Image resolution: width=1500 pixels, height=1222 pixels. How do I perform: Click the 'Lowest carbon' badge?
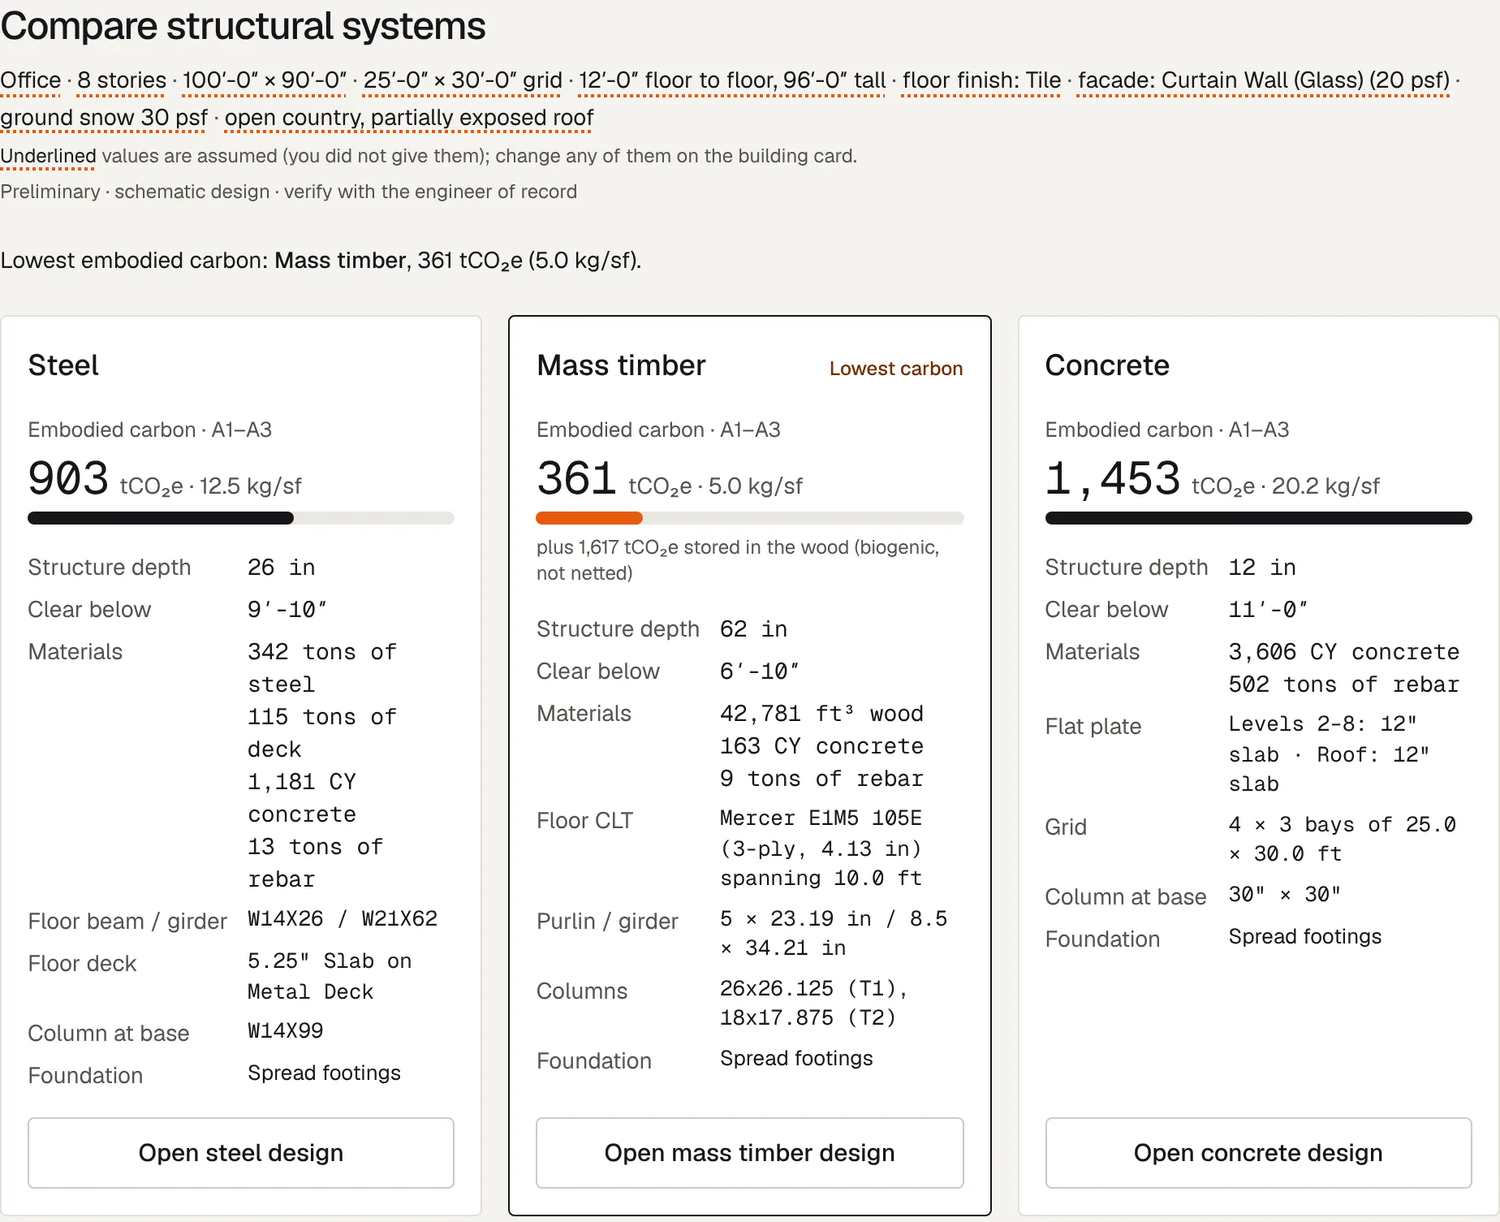(896, 369)
